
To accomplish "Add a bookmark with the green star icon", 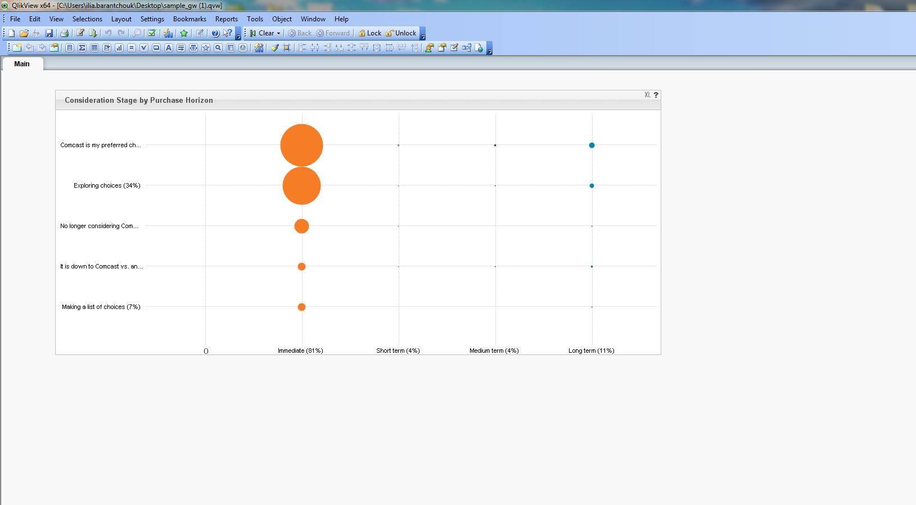I will [183, 33].
